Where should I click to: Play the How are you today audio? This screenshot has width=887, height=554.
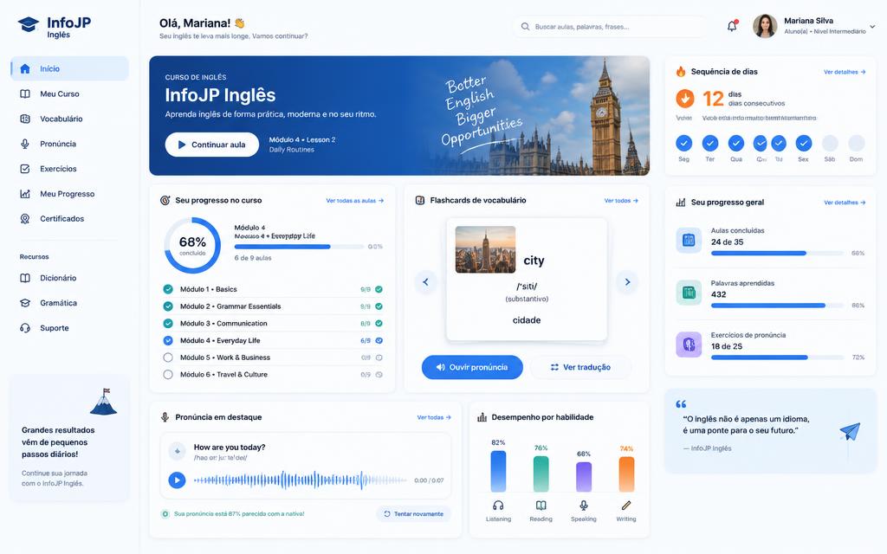[x=177, y=480]
